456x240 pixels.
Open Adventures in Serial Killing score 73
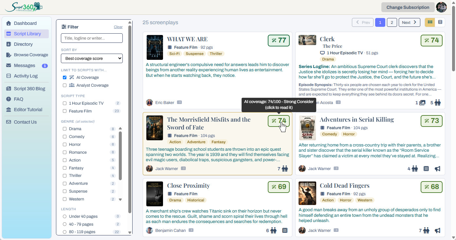click(431, 121)
